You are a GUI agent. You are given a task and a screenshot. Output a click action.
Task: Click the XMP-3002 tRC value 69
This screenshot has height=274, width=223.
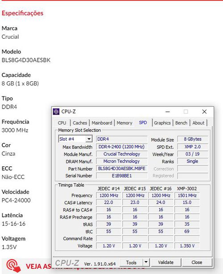187,231
